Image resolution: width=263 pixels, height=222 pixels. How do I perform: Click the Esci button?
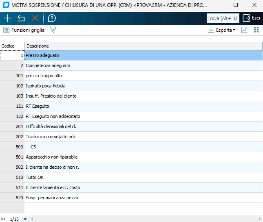252,18
